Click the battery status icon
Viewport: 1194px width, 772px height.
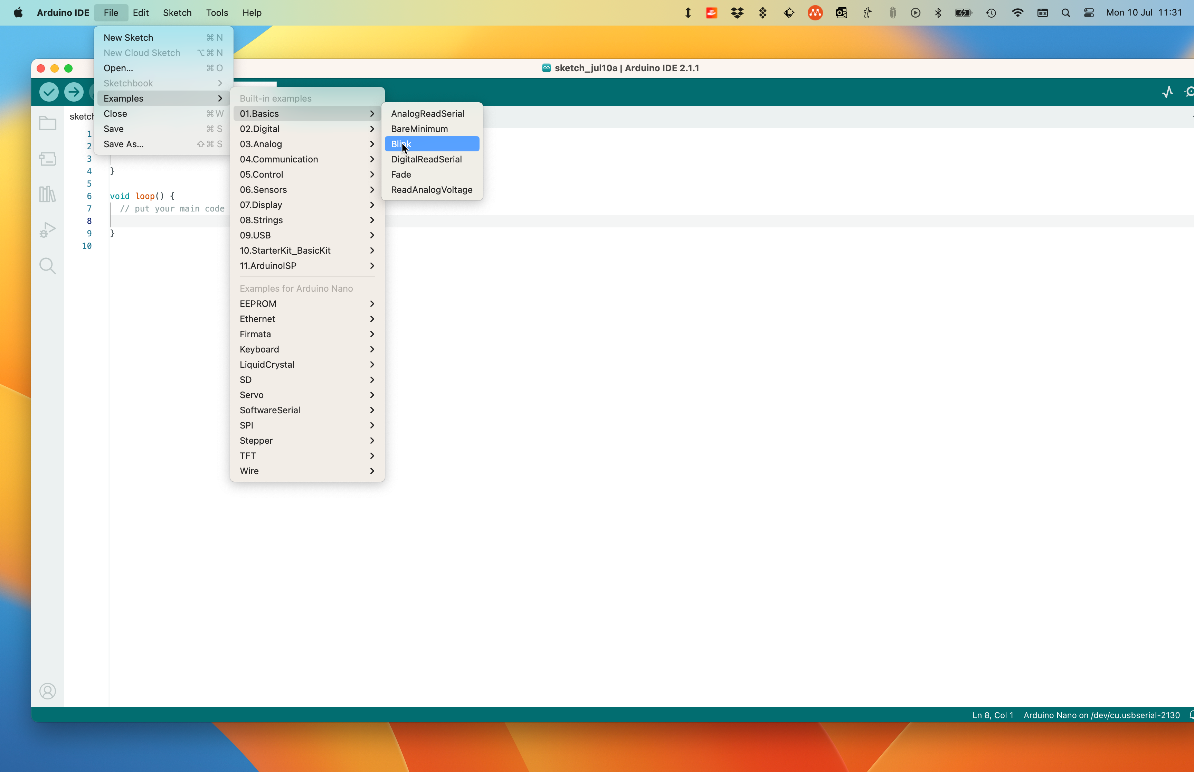pos(963,12)
